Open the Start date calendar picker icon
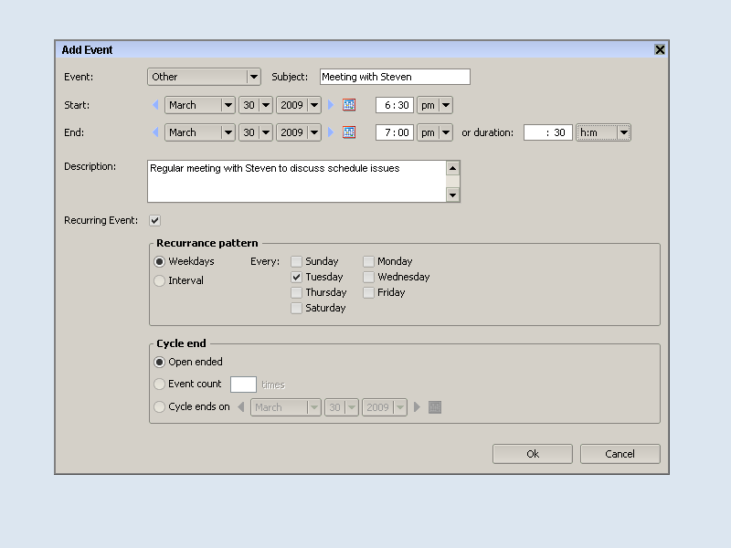The image size is (731, 548). (x=349, y=105)
